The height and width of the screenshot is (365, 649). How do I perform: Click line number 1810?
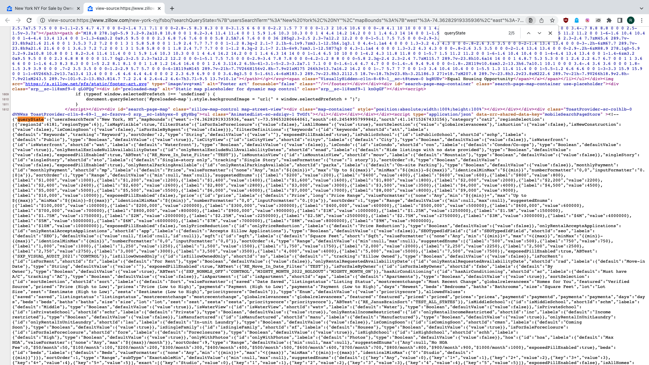(5, 99)
